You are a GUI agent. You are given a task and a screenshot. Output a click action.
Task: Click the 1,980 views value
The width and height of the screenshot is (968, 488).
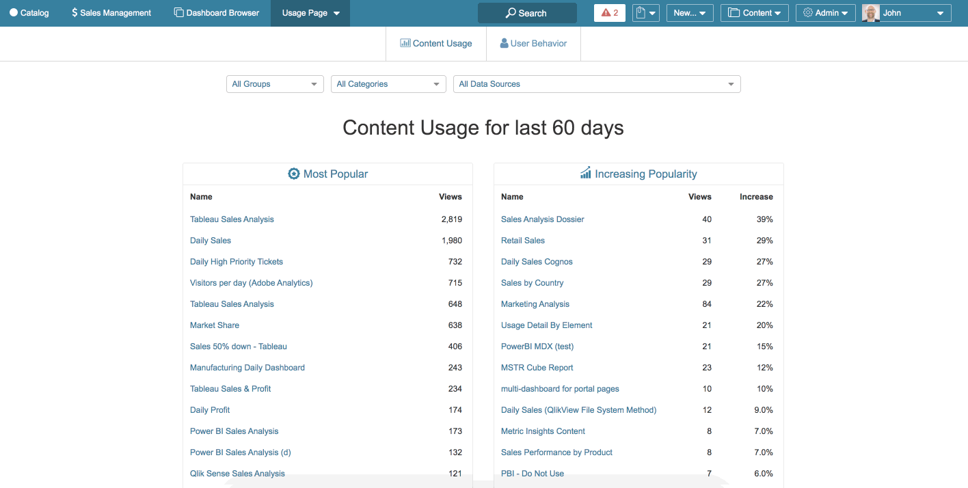452,241
